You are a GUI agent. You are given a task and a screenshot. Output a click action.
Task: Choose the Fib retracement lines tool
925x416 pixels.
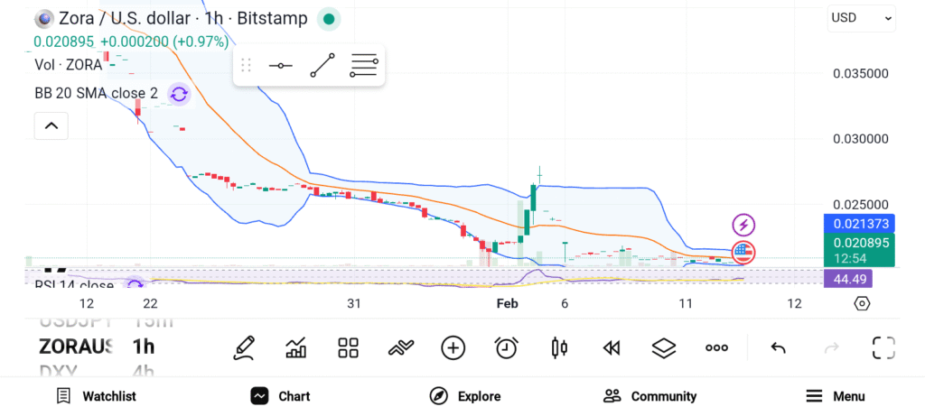(x=363, y=66)
